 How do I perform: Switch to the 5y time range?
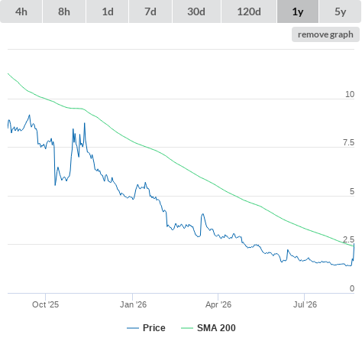(340, 11)
